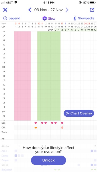Viewport: 97px width, 172px height.
Task: Tap the share/export icon
Action: click(92, 10)
